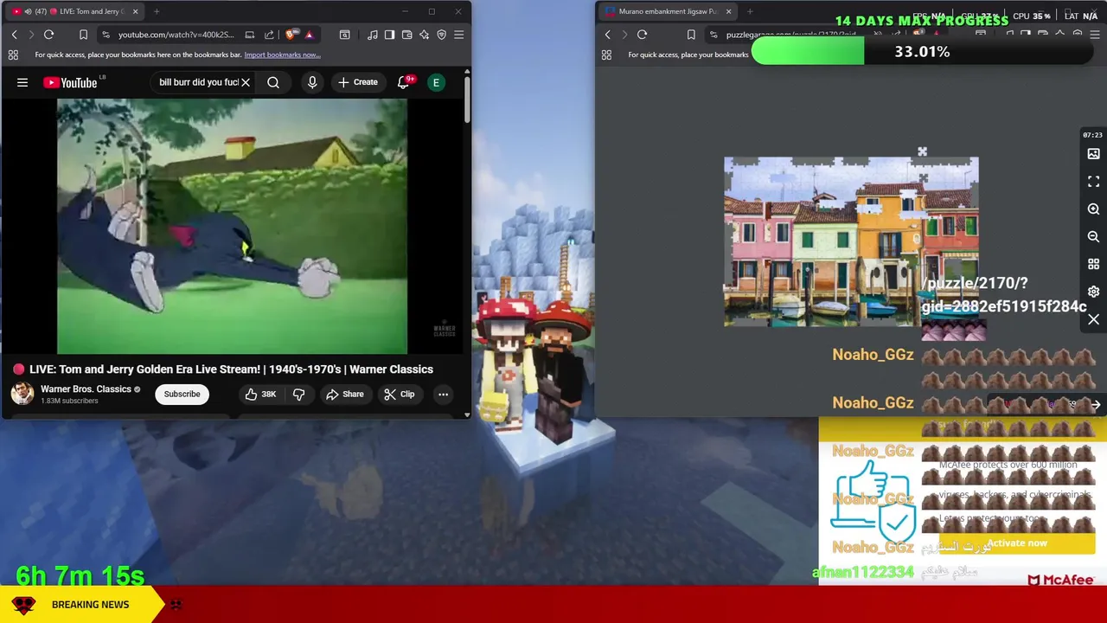Viewport: 1107px width, 623px height.
Task: Click the Import bookmarks now link
Action: [282, 55]
